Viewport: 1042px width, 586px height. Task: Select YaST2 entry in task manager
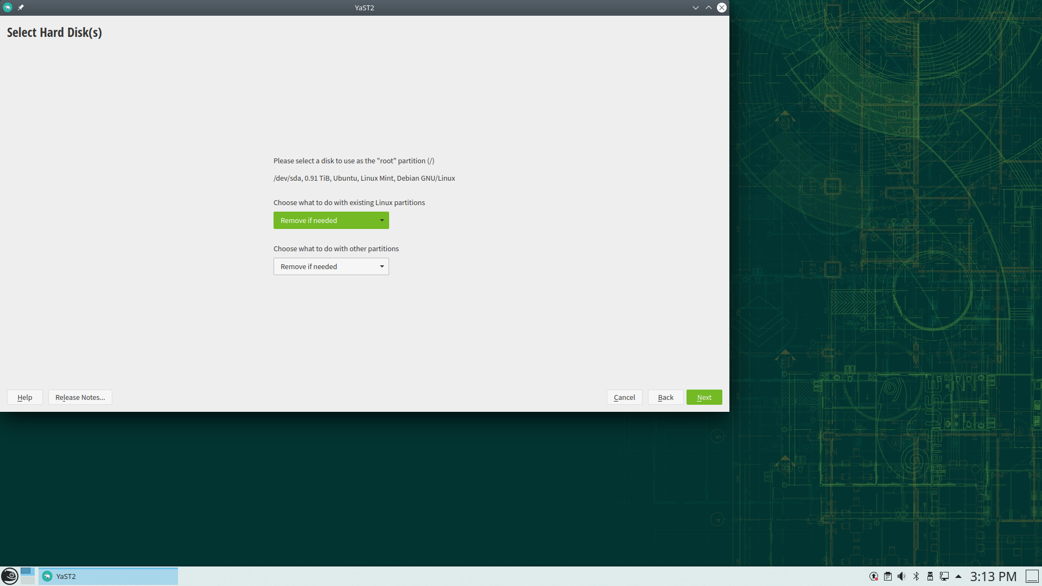click(108, 576)
